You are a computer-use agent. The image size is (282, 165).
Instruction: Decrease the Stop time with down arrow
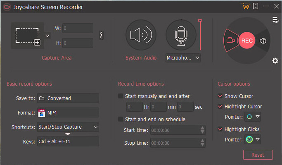click(202, 145)
